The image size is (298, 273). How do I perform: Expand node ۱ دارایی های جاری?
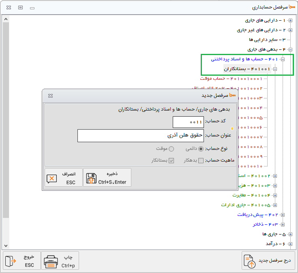point(290,21)
